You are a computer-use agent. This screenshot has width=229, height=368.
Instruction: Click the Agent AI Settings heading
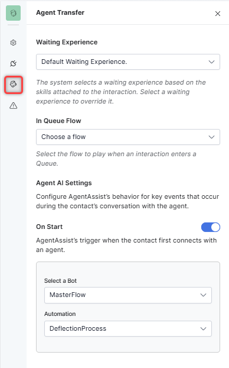[x=64, y=183]
